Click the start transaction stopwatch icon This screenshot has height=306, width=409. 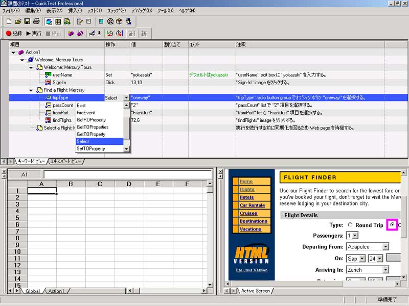pos(110,33)
